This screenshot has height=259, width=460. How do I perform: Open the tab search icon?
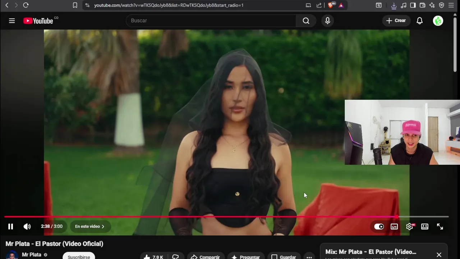[379, 5]
